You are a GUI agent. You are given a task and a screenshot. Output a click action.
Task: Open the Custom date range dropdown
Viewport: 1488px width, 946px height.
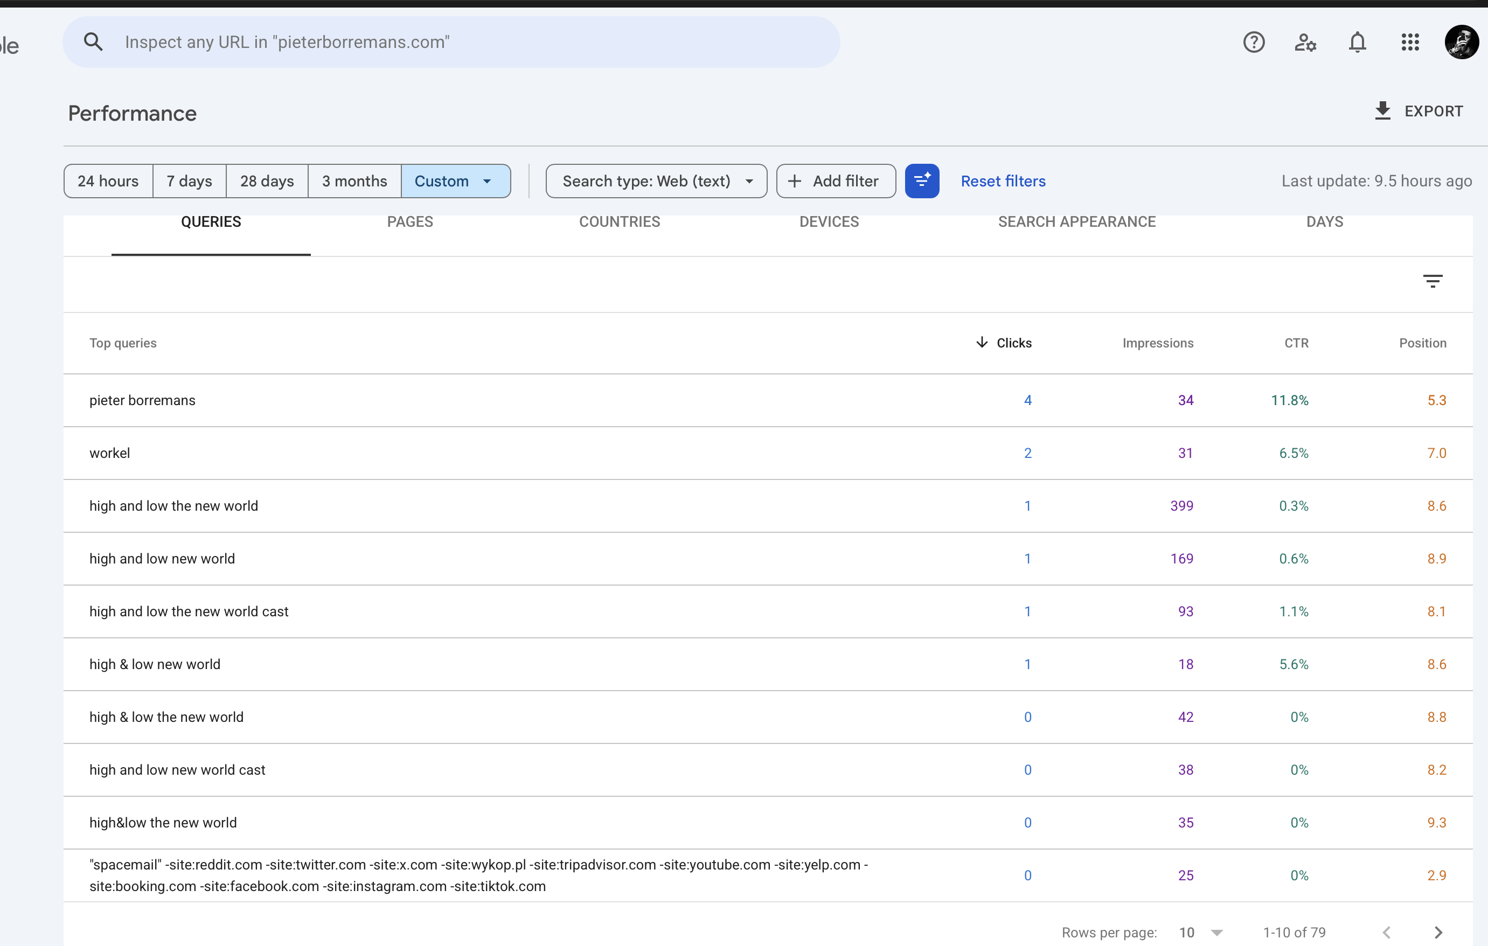pos(455,181)
